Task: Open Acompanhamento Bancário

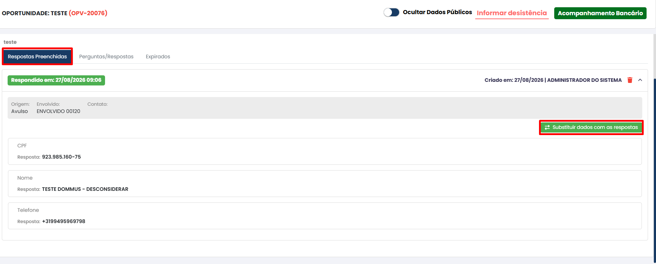Action: click(600, 13)
